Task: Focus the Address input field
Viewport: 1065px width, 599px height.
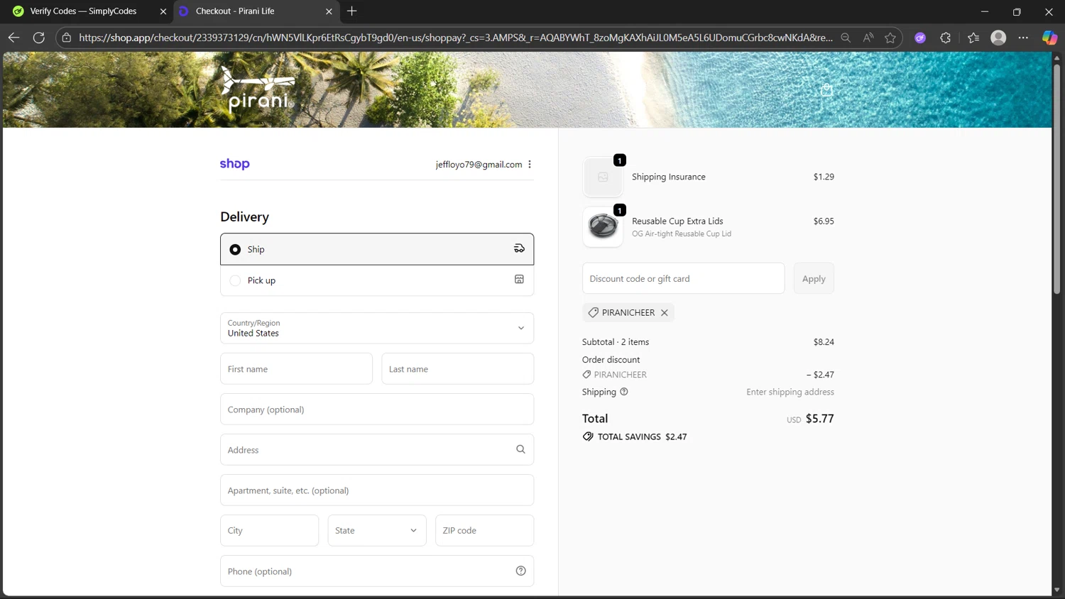Action: pos(377,449)
